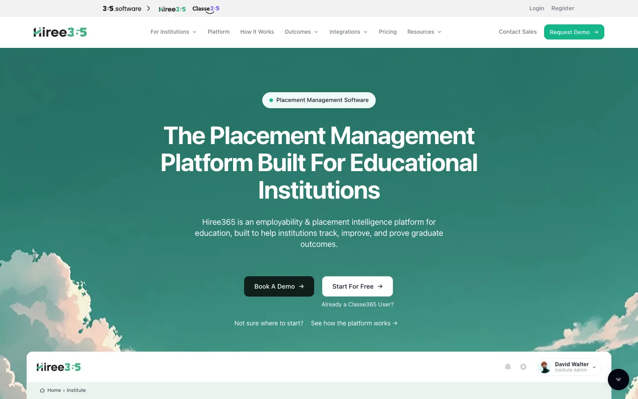Expand the Outcomes menu
Viewport: 638px width, 399px height.
[x=301, y=32]
